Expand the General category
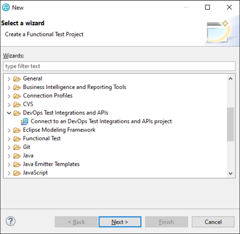240x234 pixels. pos(9,79)
